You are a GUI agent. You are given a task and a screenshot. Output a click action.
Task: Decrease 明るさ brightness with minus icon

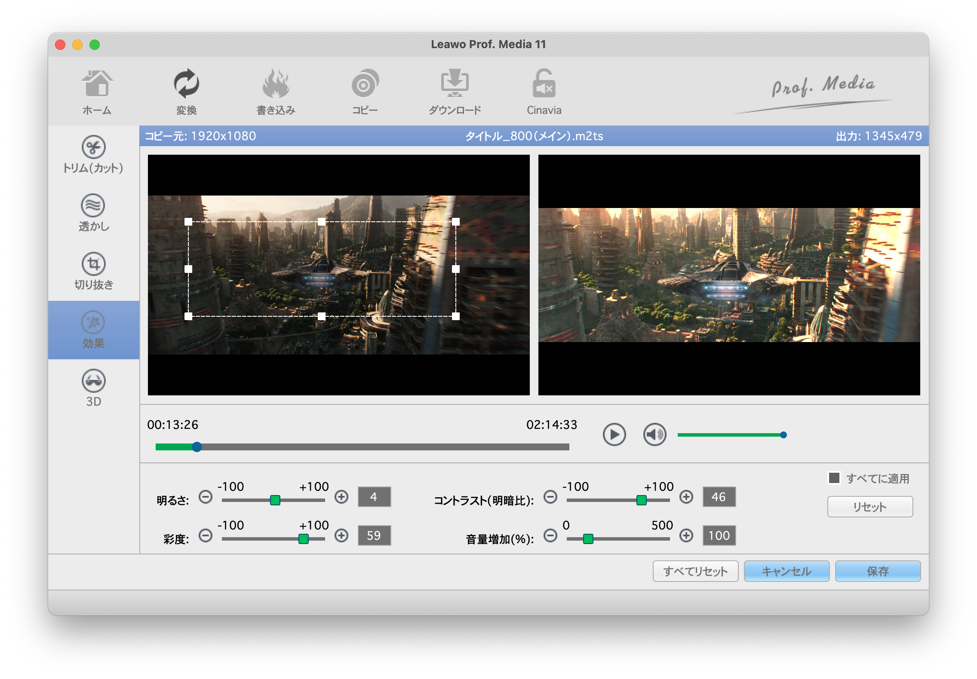206,497
